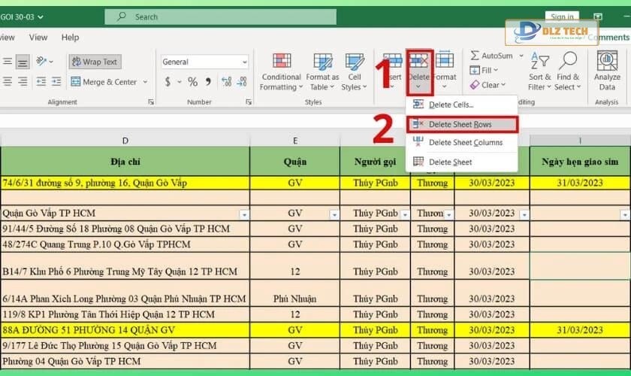This screenshot has width=631, height=376.
Task: Open filter dropdown in Quận column
Action: (334, 214)
